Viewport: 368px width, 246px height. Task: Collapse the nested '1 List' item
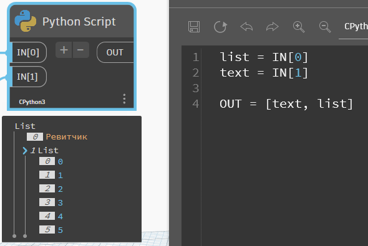coord(25,151)
